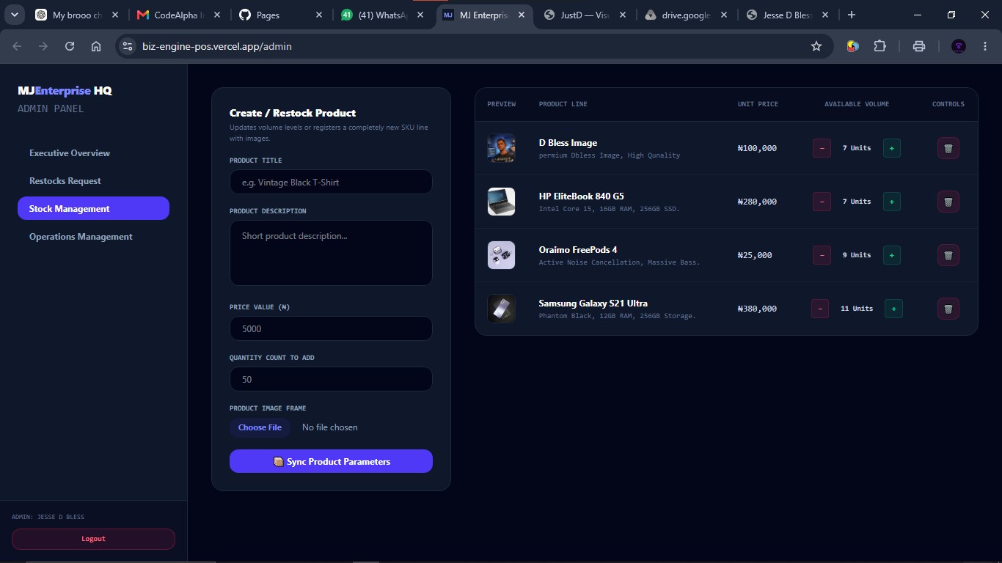Go to Restocks Request section
This screenshot has height=563, width=1002.
coord(65,181)
